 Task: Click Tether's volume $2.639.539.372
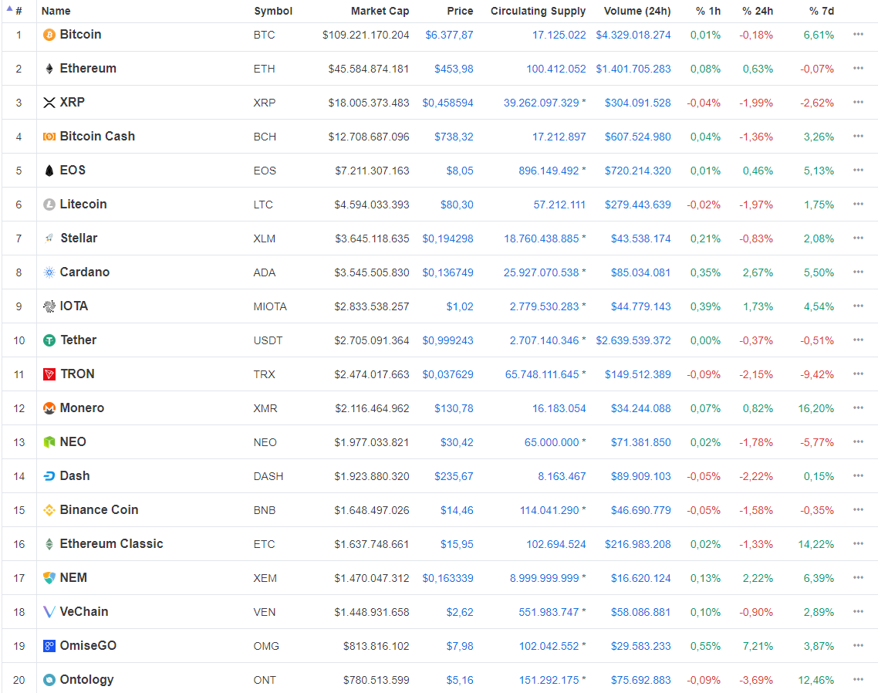point(633,340)
